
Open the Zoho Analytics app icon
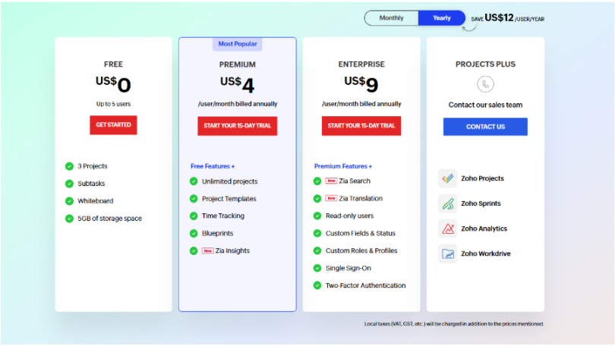pos(447,229)
